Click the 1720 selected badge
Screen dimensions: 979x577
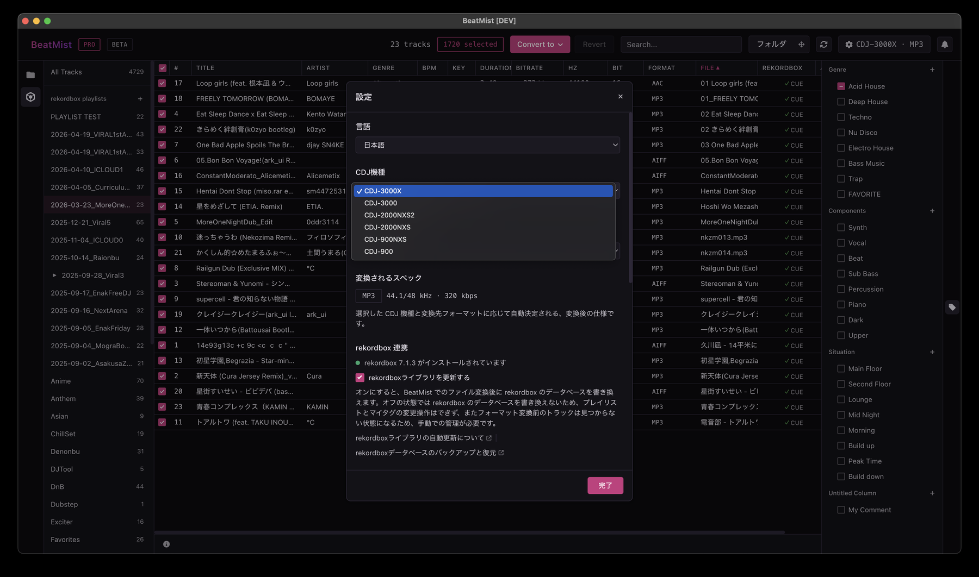470,45
